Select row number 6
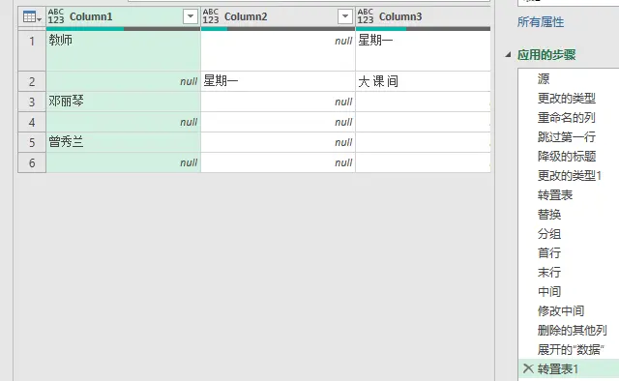This screenshot has height=381, width=619. coord(32,162)
